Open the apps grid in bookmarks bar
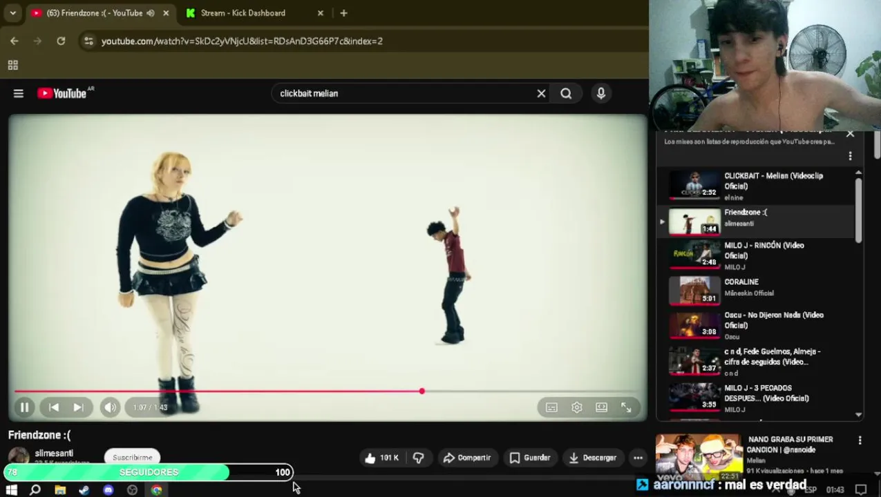The image size is (881, 497). (x=12, y=65)
